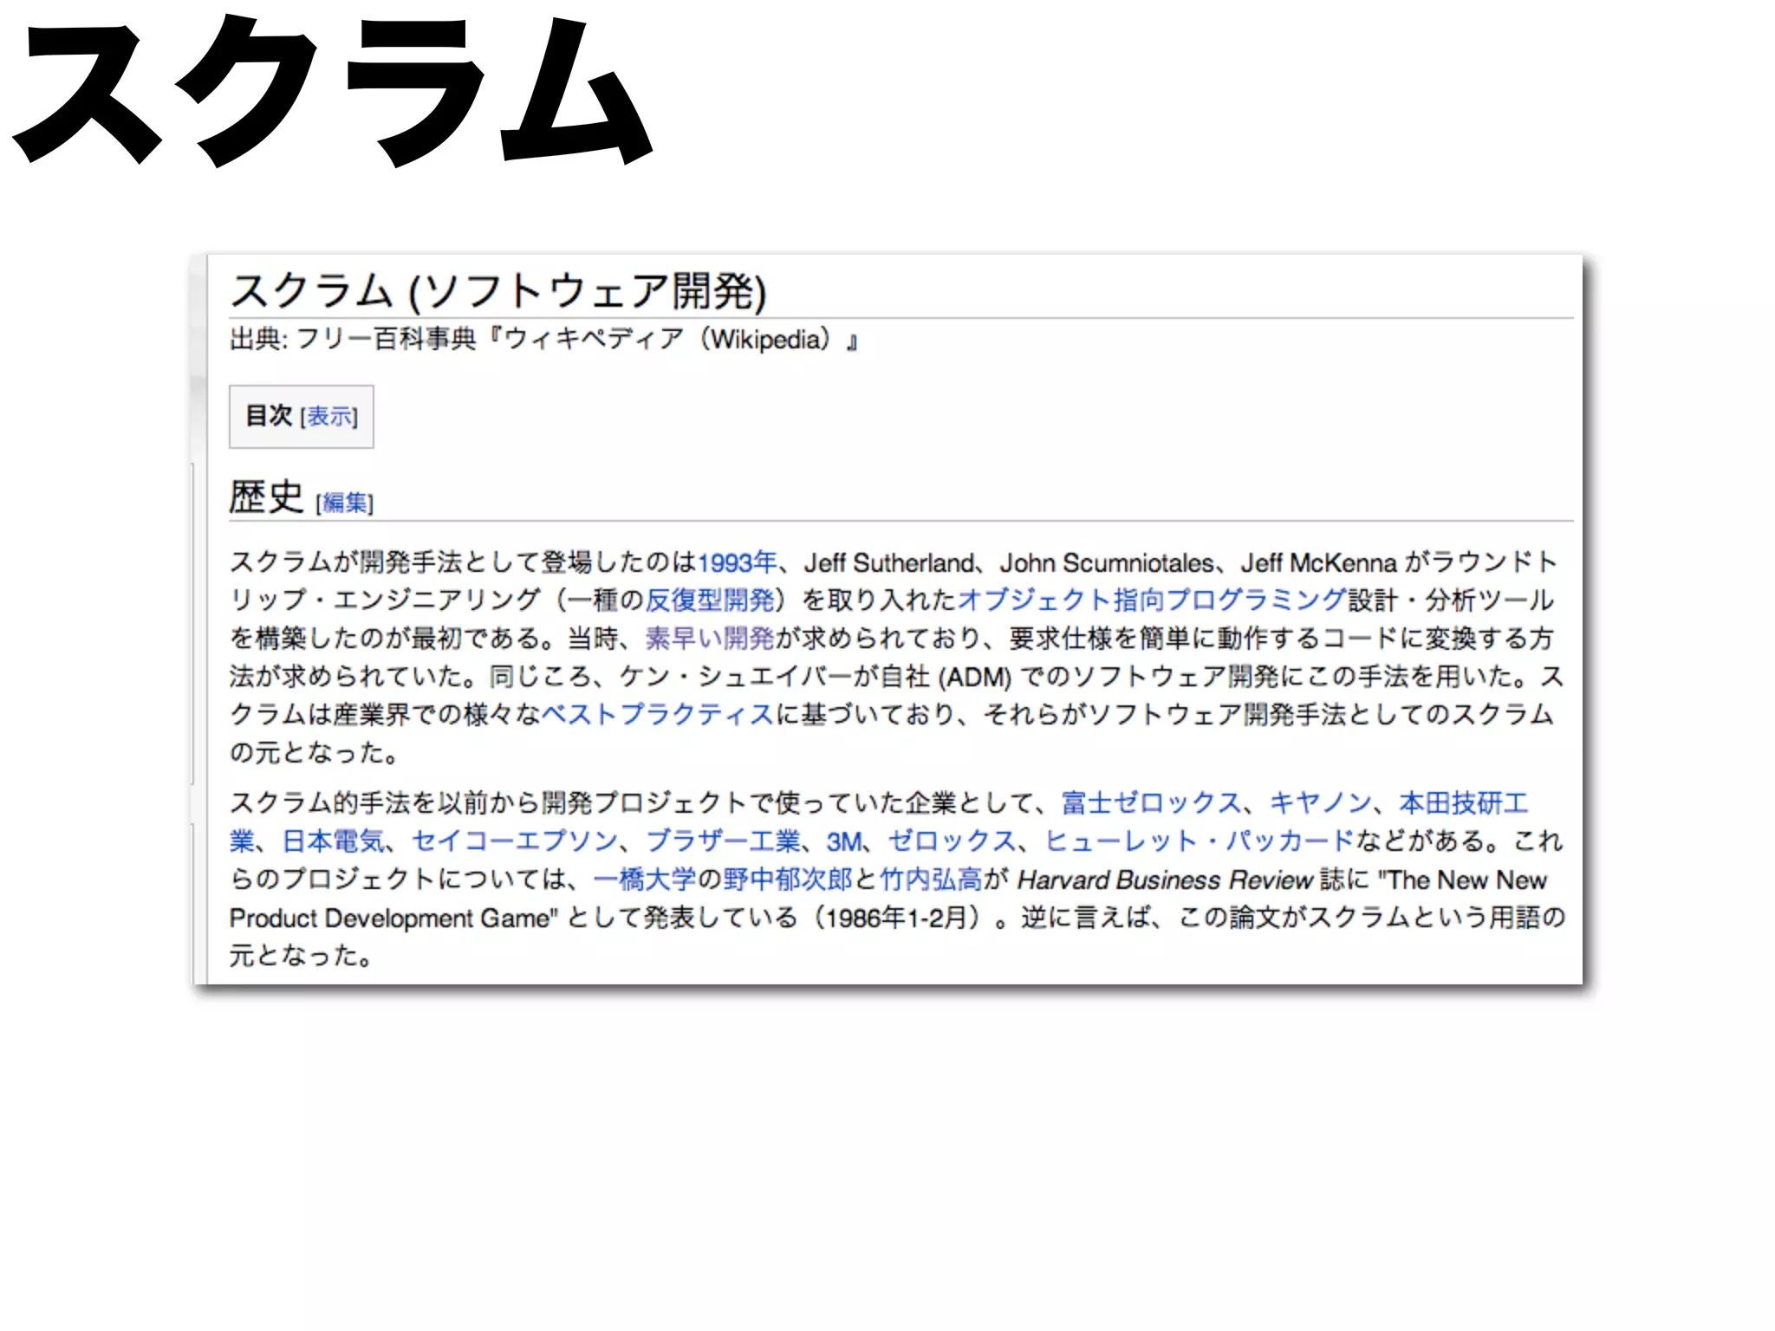The width and height of the screenshot is (1775, 1331).
Task: Click the ブラザー工業 link
Action: tap(723, 841)
